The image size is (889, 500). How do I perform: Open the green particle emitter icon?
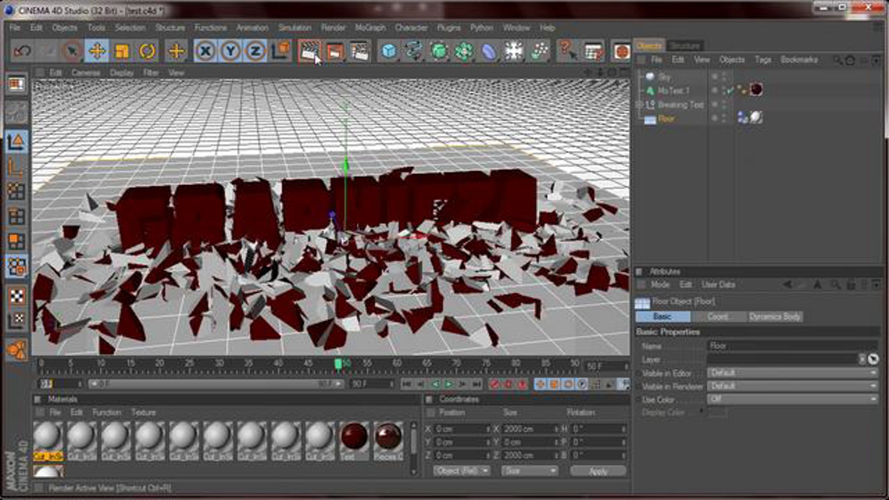coord(539,51)
